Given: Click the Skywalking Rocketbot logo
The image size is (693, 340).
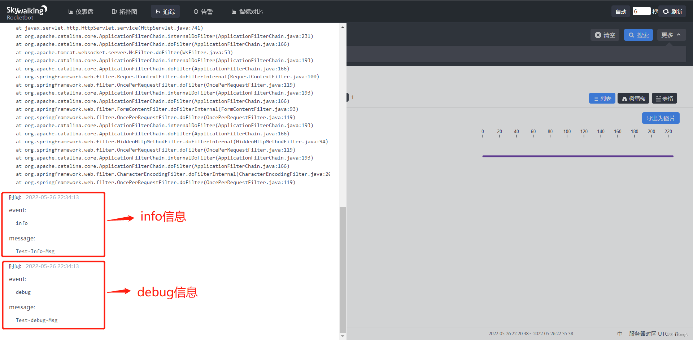Looking at the screenshot, I should point(27,12).
